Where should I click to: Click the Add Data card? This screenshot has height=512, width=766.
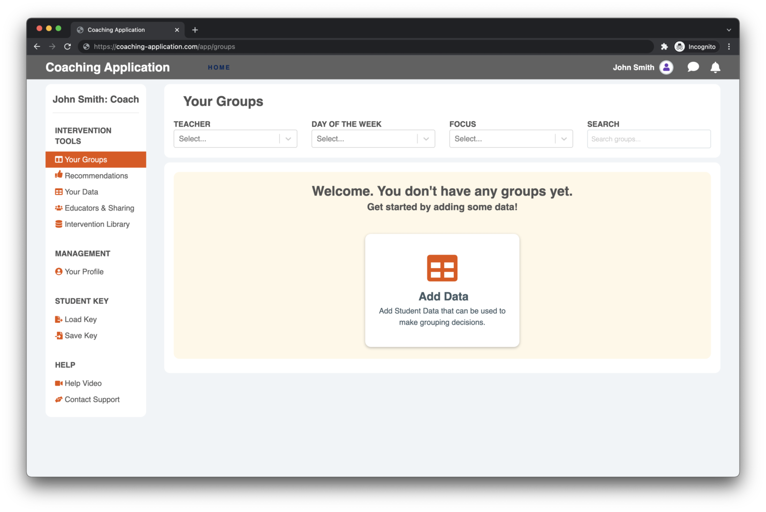click(442, 290)
